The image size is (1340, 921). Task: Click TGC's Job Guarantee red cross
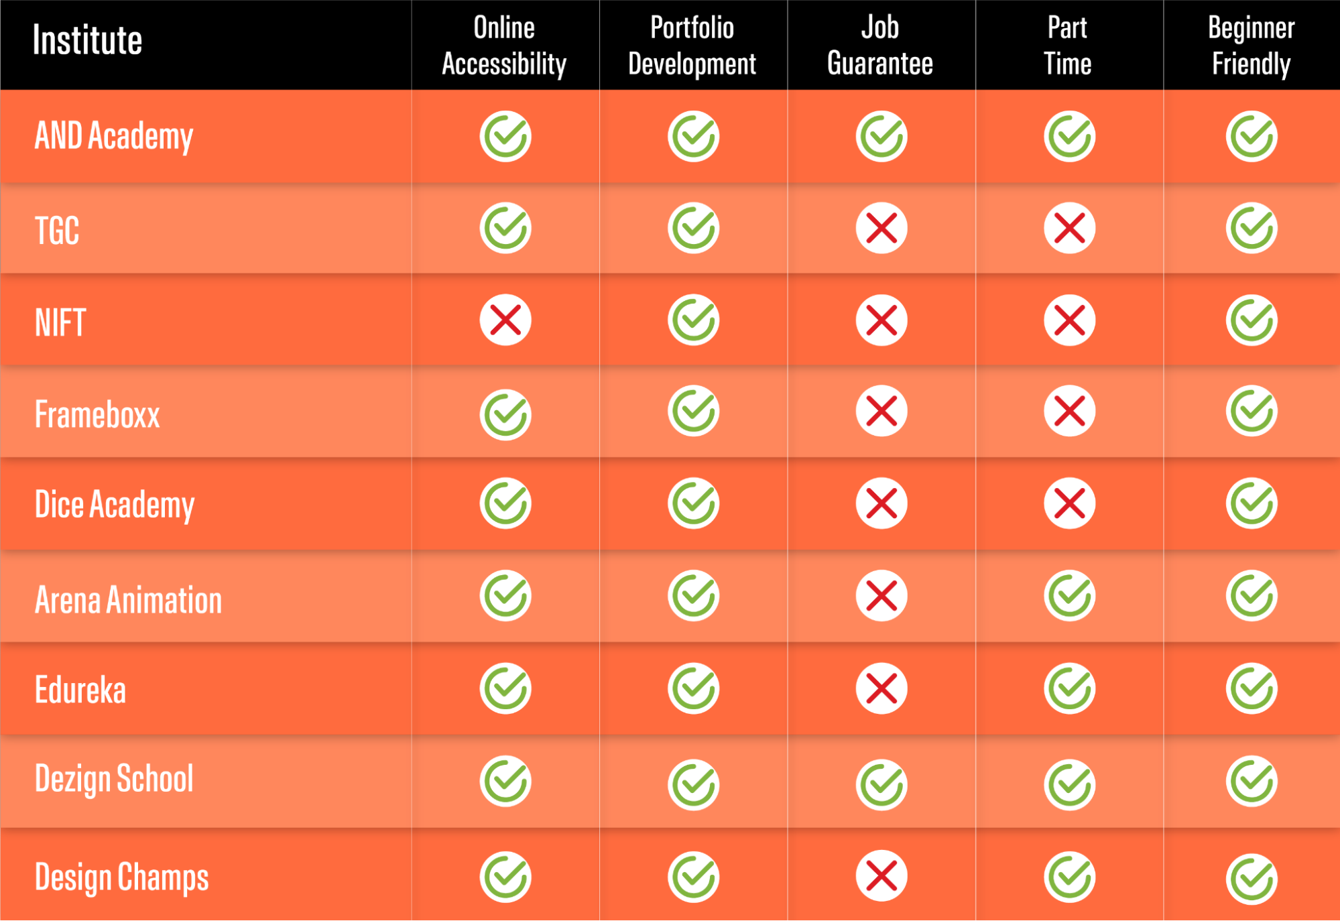(881, 229)
